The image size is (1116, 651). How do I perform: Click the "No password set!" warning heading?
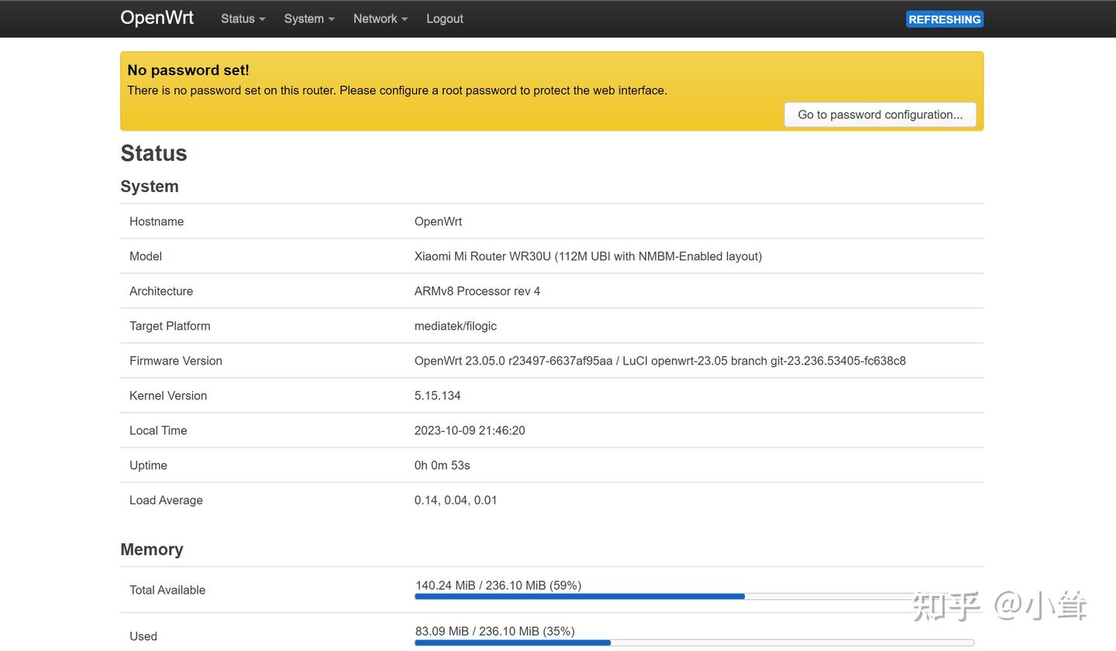(x=188, y=70)
